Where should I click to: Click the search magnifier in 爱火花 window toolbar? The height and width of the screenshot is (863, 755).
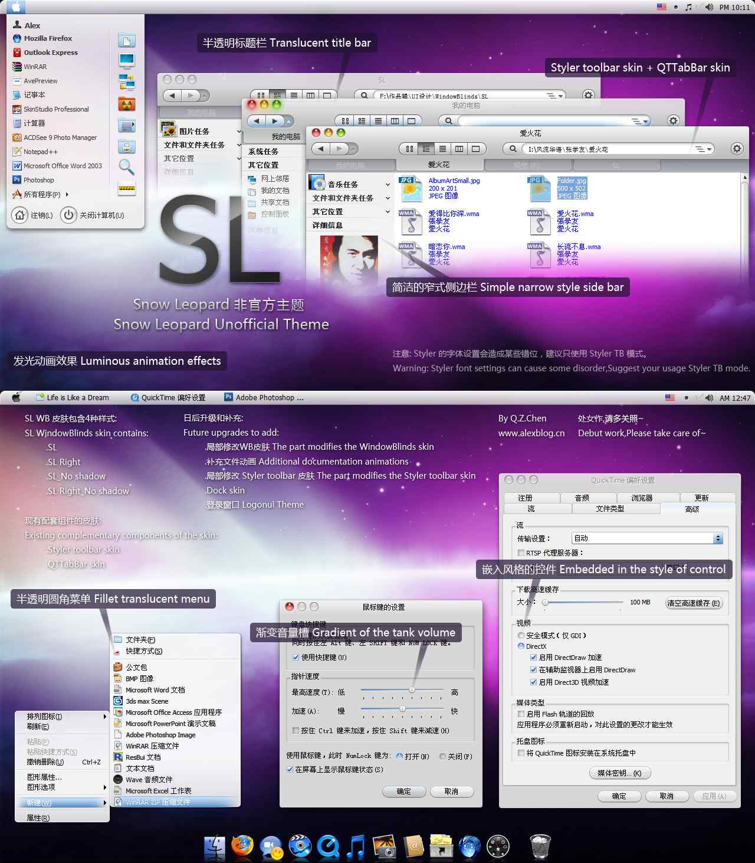point(513,149)
